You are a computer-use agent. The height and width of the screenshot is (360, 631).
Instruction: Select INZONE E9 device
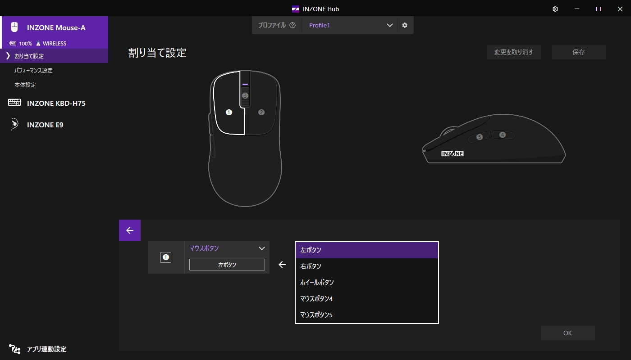pos(54,124)
